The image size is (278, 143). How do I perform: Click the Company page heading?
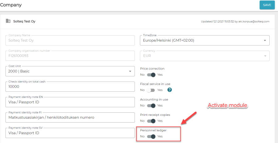(x=11, y=5)
